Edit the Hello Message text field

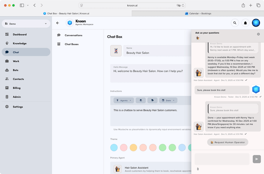[151, 73]
